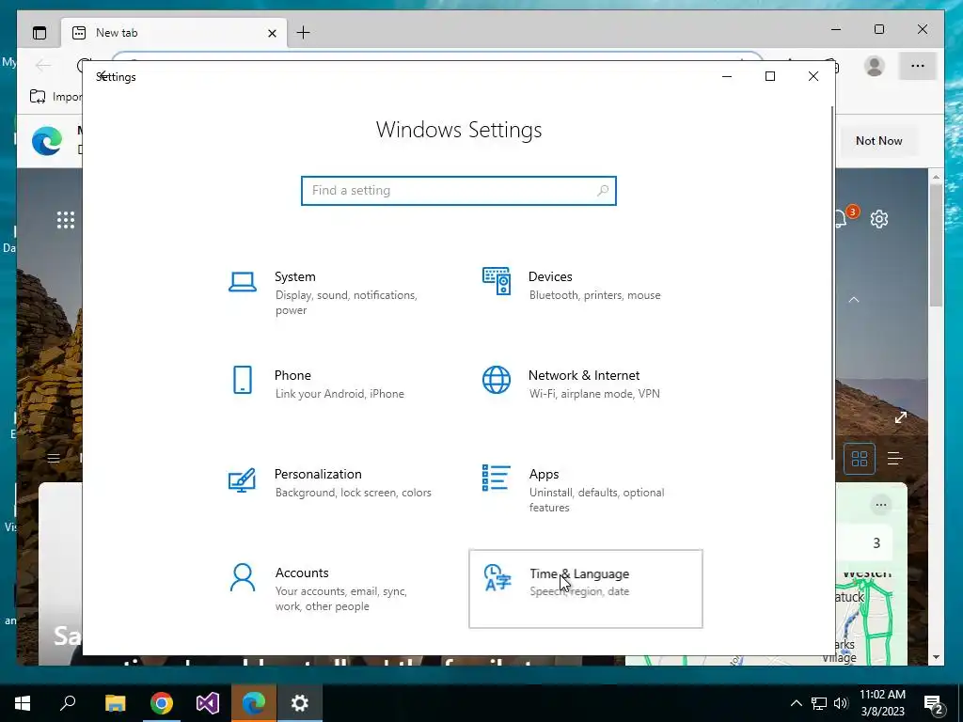Image resolution: width=963 pixels, height=722 pixels.
Task: Collapse Edge quick links chevron
Action: [x=854, y=300]
